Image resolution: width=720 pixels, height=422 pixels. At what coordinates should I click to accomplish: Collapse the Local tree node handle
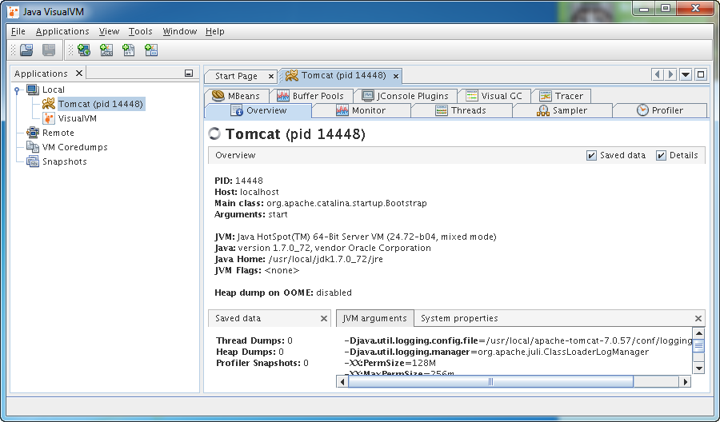coord(17,90)
